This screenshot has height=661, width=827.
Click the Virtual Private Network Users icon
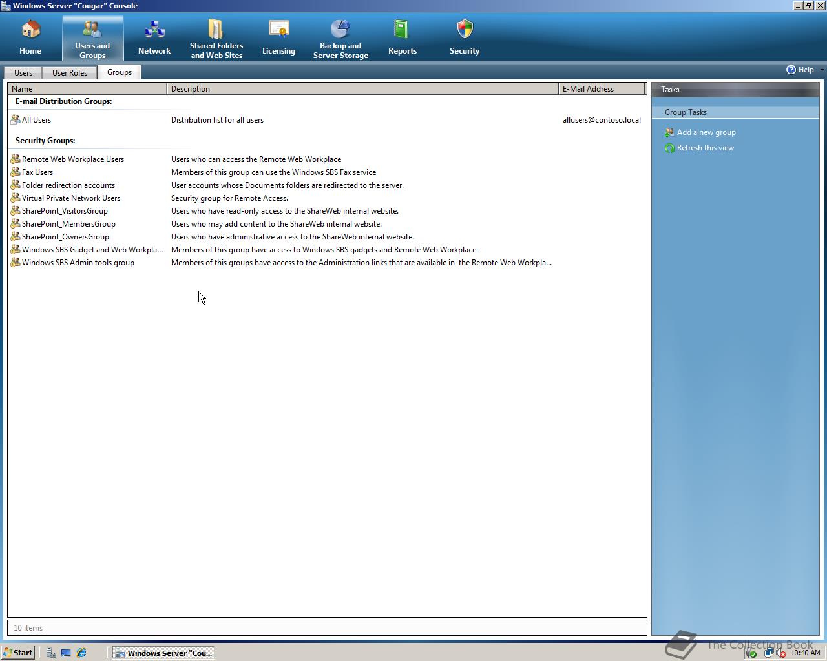click(16, 198)
